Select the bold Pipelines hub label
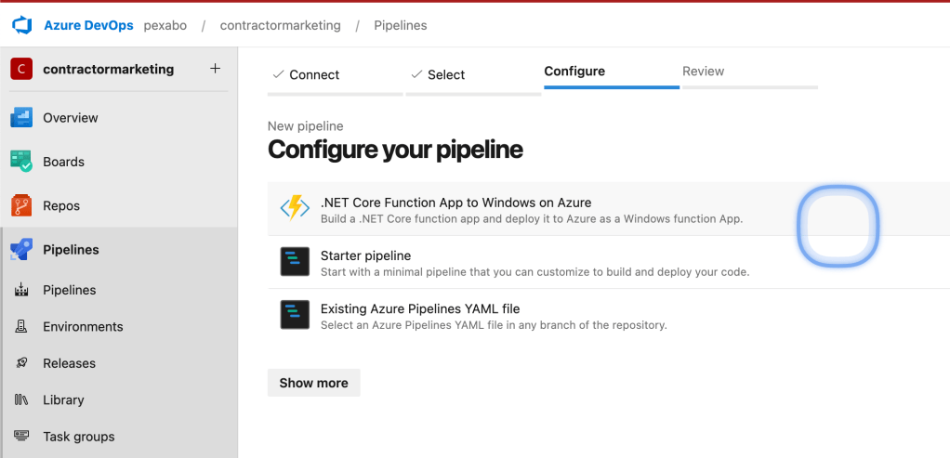This screenshot has height=458, width=950. click(71, 250)
